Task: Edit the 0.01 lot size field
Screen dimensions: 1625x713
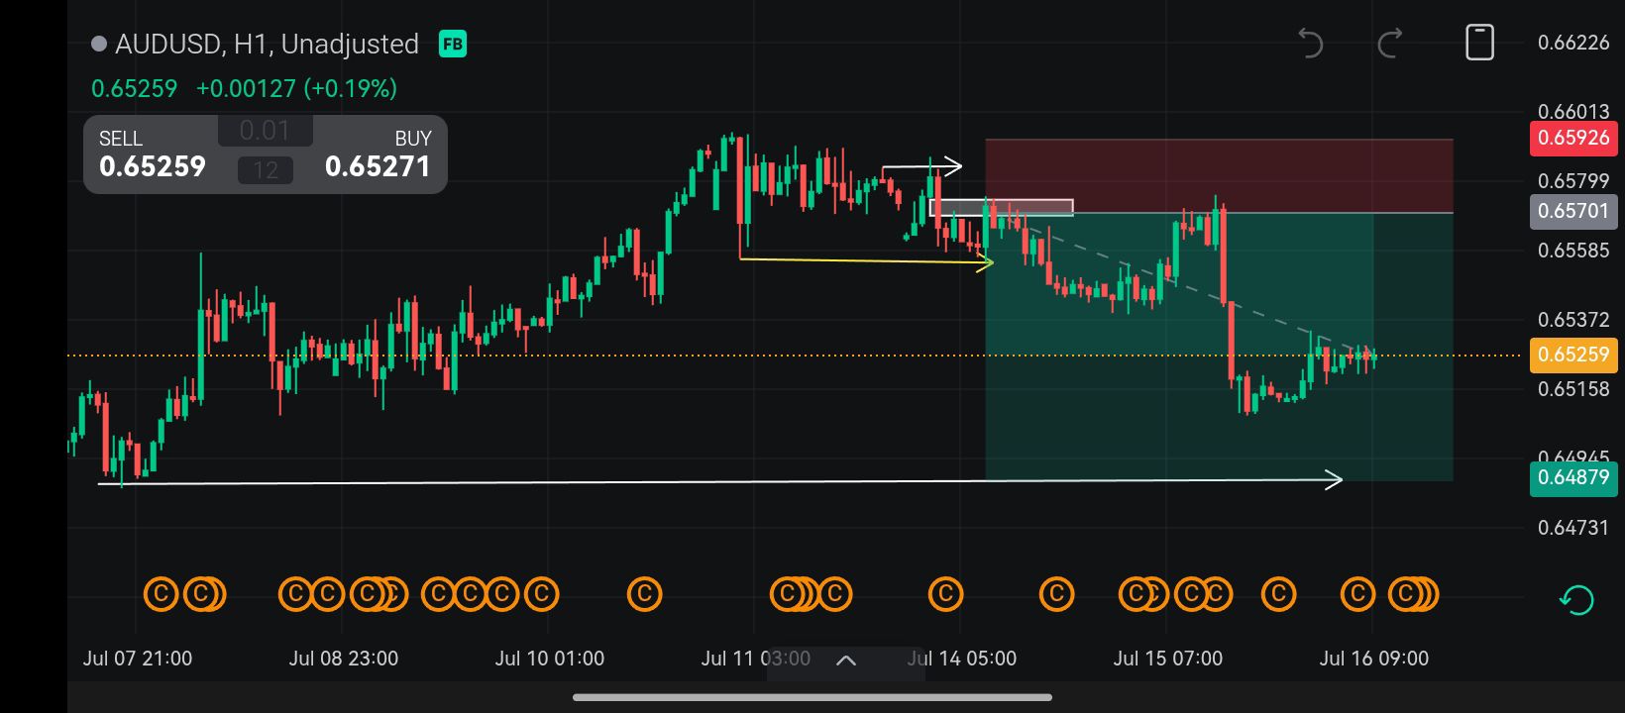Action: point(265,130)
